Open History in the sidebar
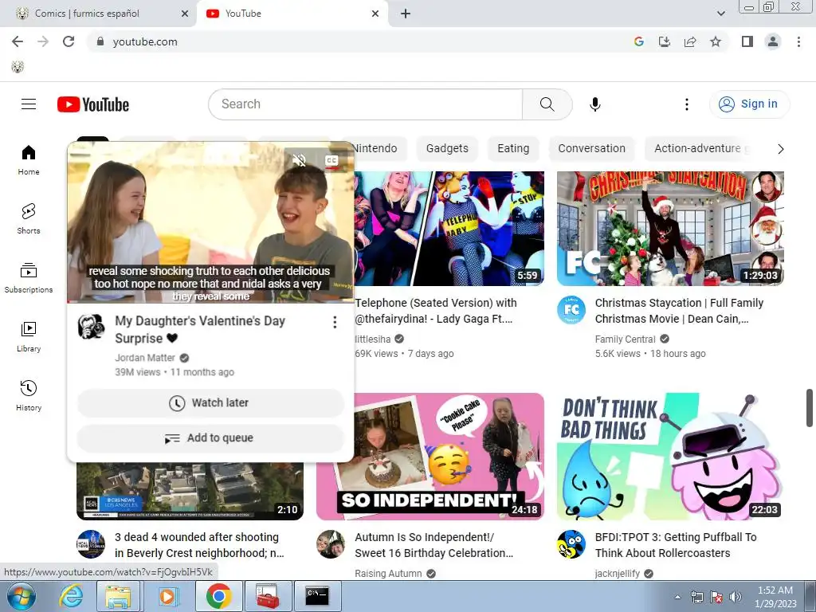Screen dimensions: 816x612 click(29, 395)
